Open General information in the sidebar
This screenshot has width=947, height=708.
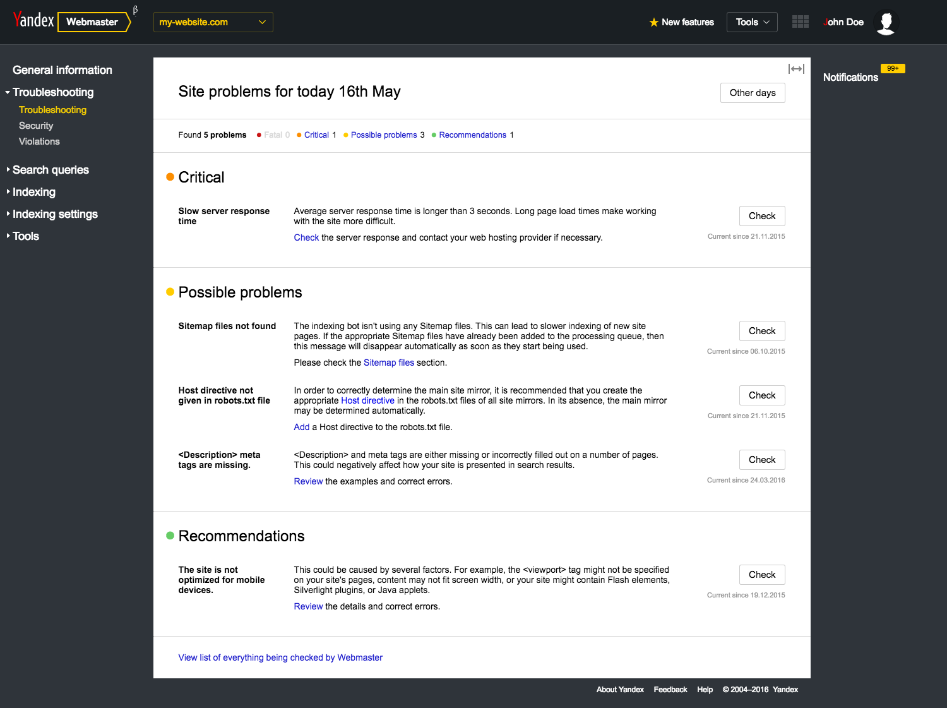click(x=63, y=70)
